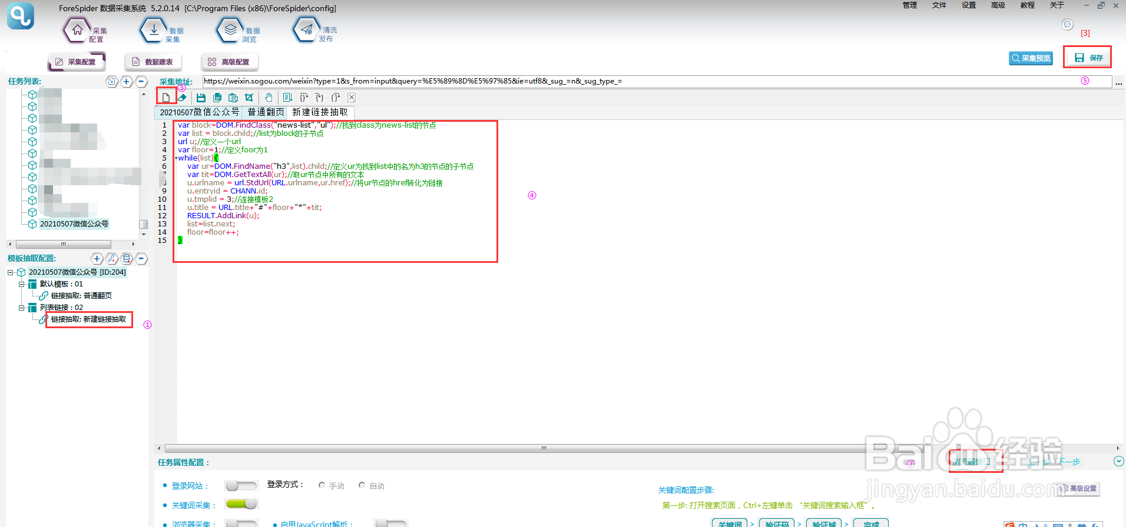The image size is (1126, 527).
Task: Delete template with the 模板抽取配置 minus icon
Action: [x=141, y=259]
